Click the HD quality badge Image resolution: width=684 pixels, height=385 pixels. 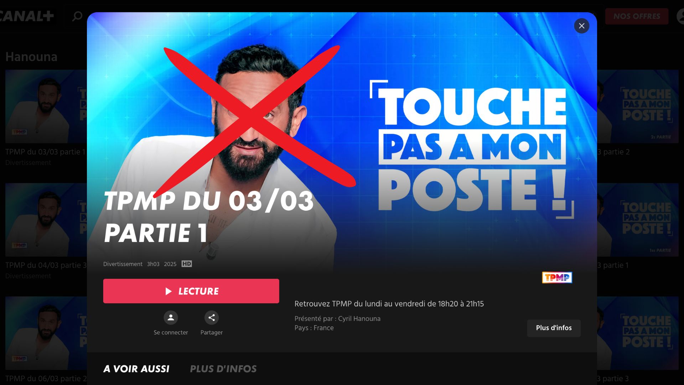[187, 264]
